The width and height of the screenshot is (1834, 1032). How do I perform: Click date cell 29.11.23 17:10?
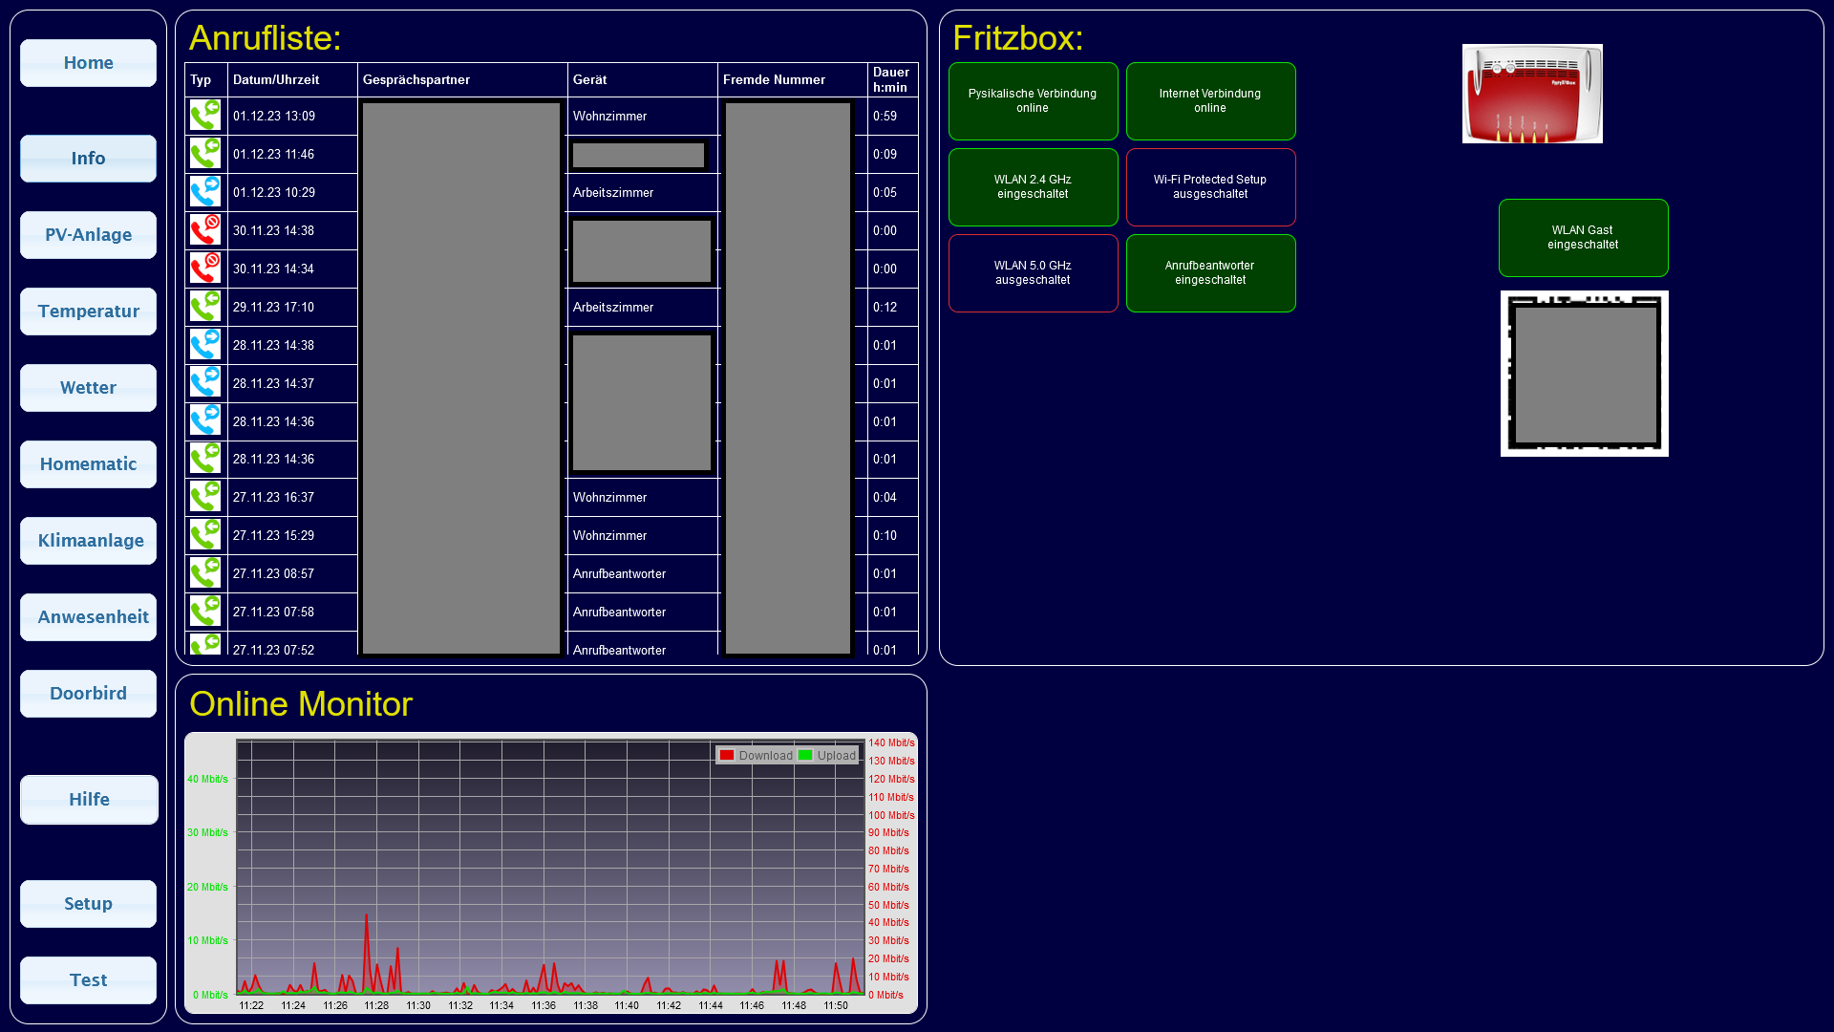coord(292,308)
